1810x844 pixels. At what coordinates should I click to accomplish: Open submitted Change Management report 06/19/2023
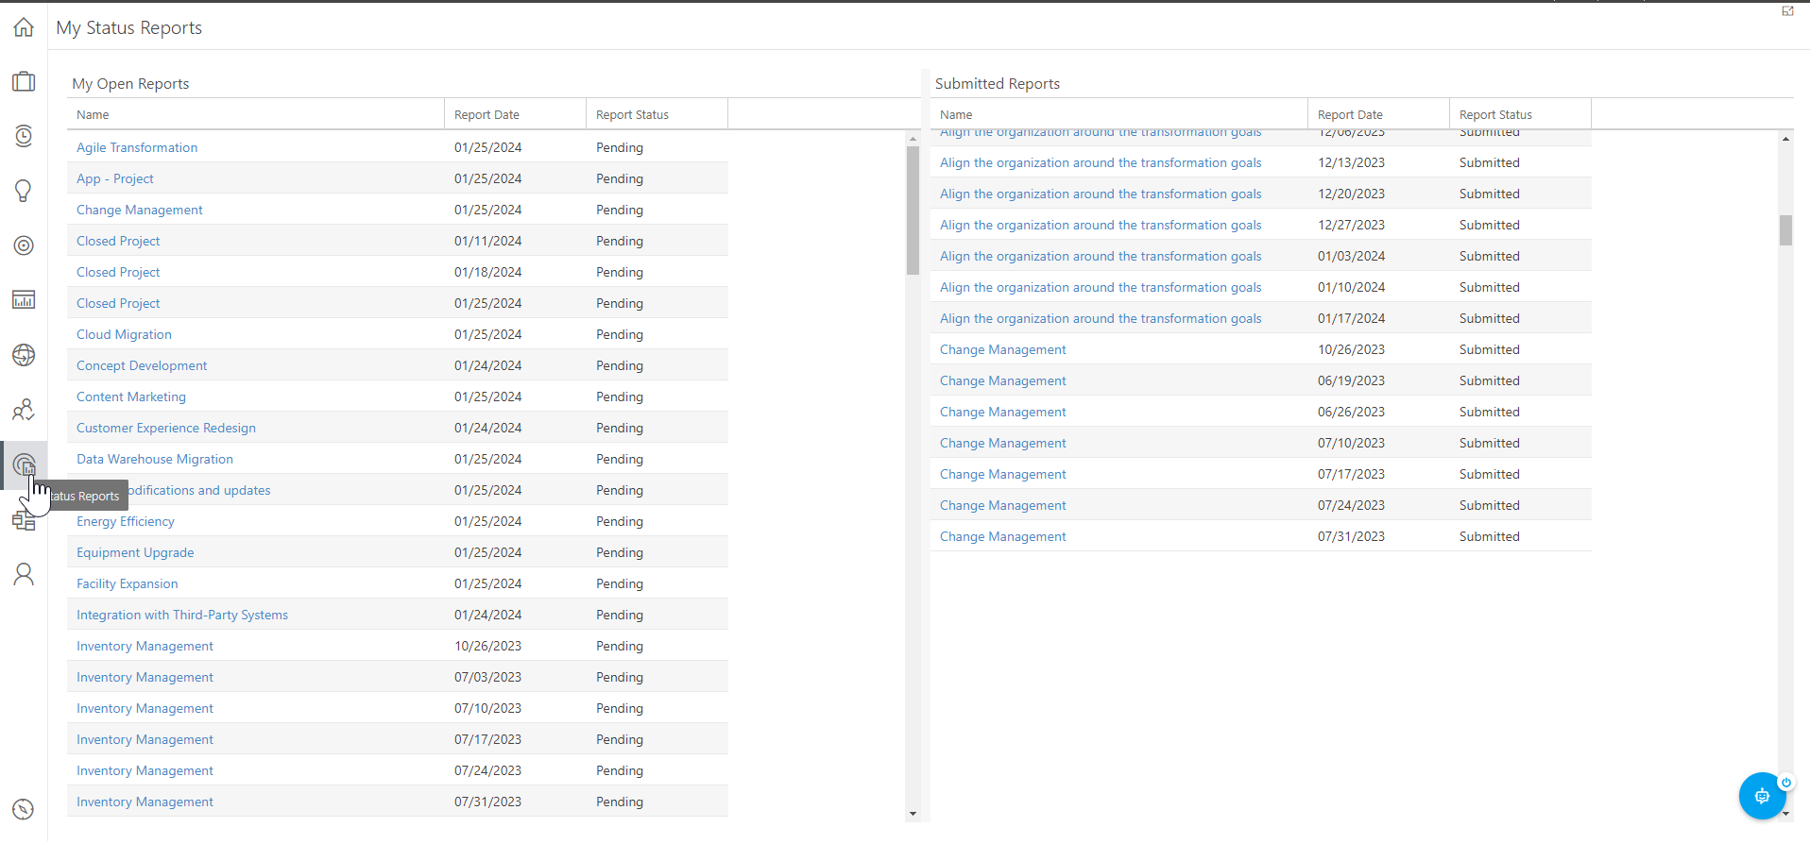tap(1003, 380)
